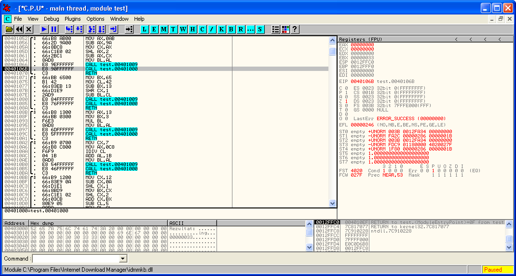This screenshot has height=276, width=516.
Task: Select the IDIV CL instruction row
Action: (165, 151)
